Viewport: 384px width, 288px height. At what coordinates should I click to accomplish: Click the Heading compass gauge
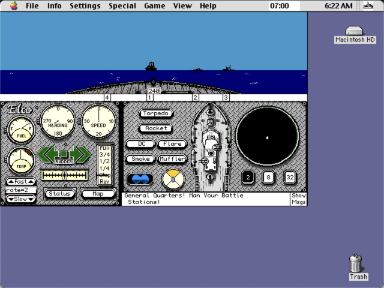pos(58,121)
